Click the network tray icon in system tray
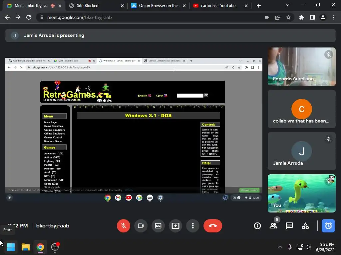The width and height of the screenshot is (341, 255). coord(300,247)
